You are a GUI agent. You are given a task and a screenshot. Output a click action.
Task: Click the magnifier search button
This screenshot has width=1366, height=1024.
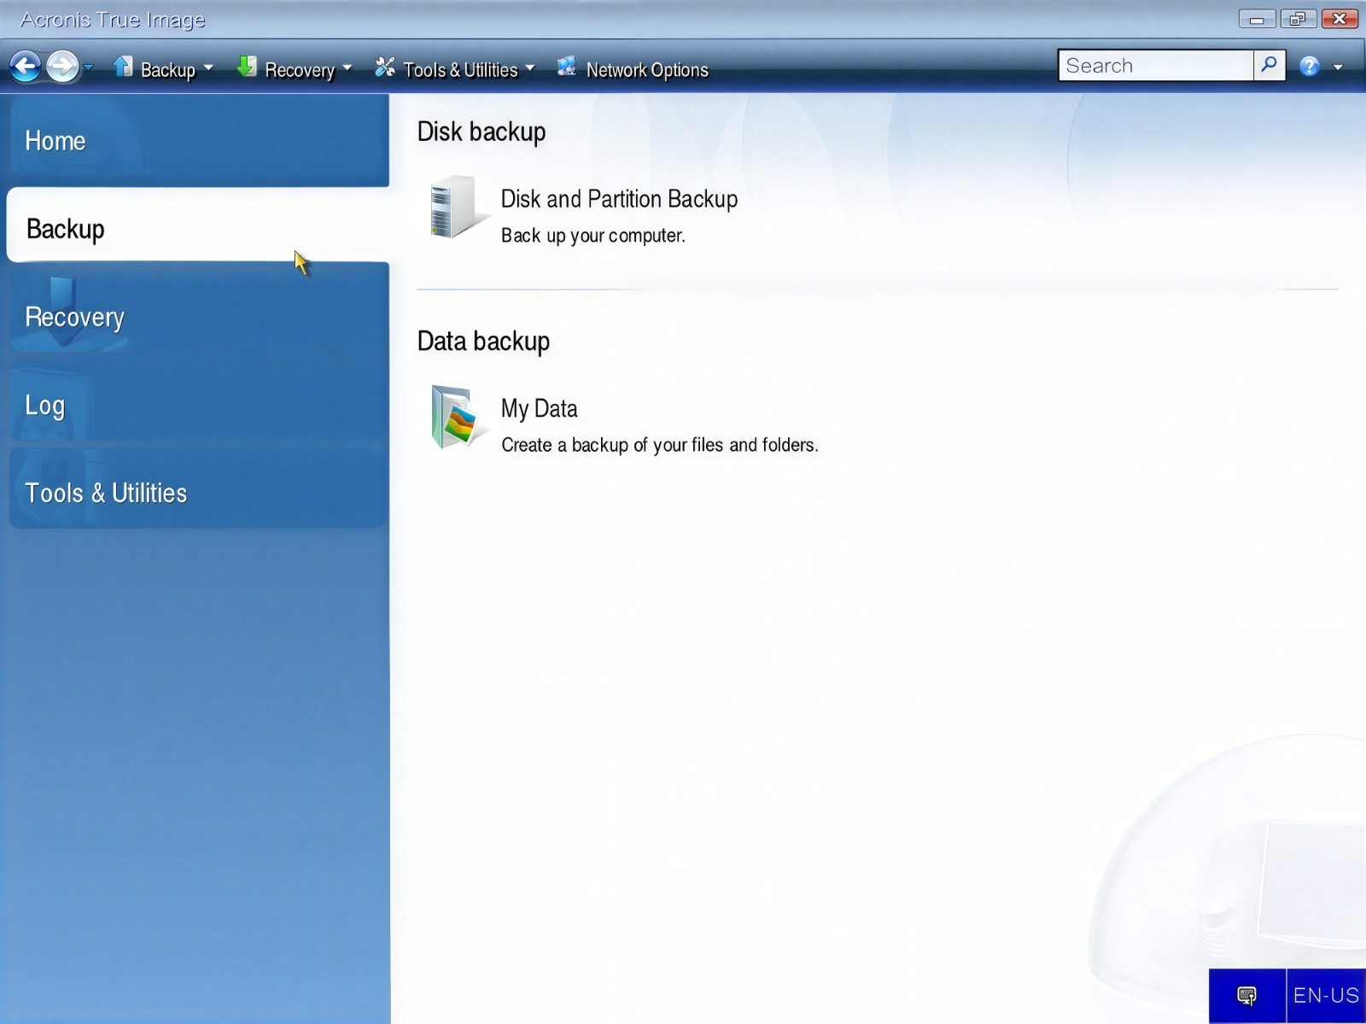pyautogui.click(x=1270, y=66)
